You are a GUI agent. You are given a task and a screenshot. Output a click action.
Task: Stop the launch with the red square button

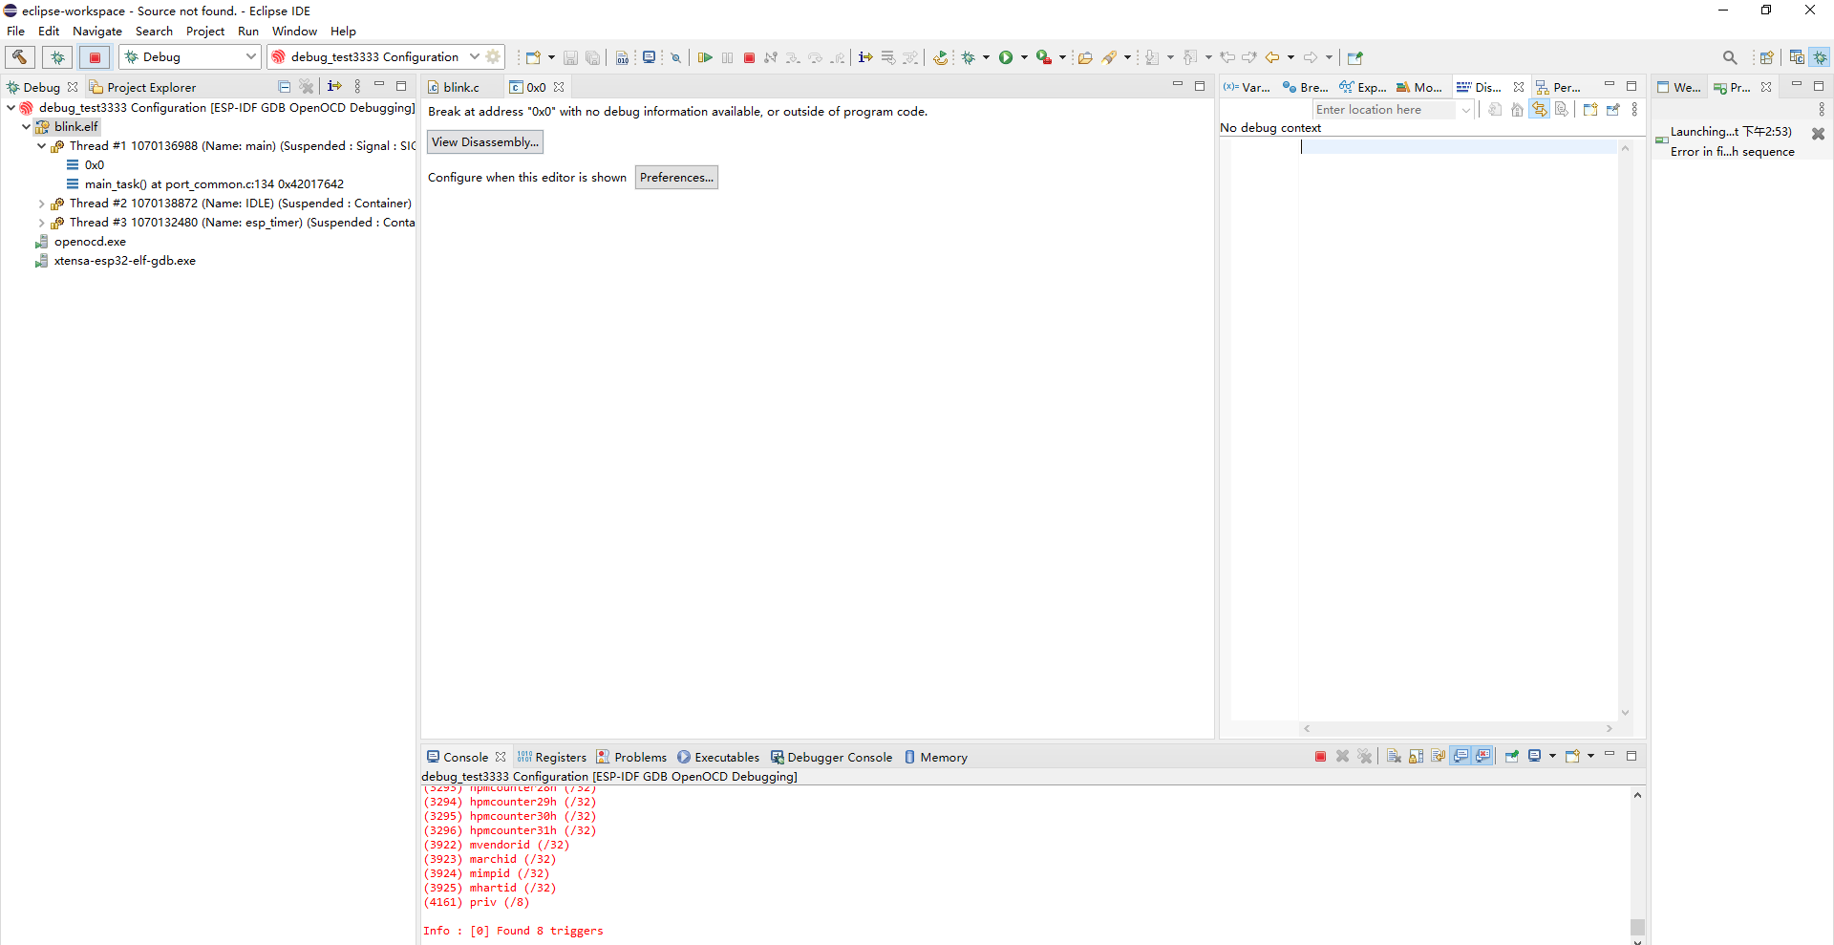(95, 57)
